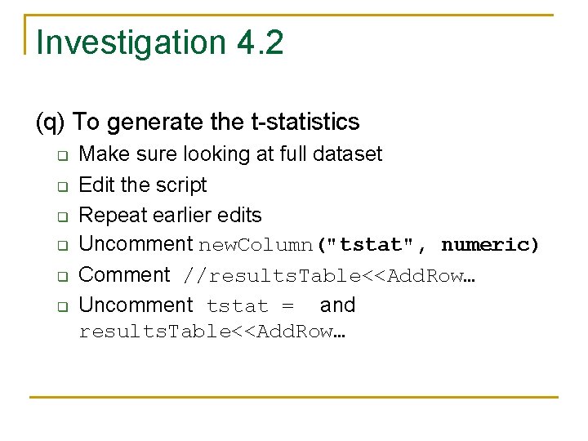Image resolution: width=588 pixels, height=441 pixels.
Task: Select the "Make sure looking at full dataset" text
Action: click(x=230, y=154)
